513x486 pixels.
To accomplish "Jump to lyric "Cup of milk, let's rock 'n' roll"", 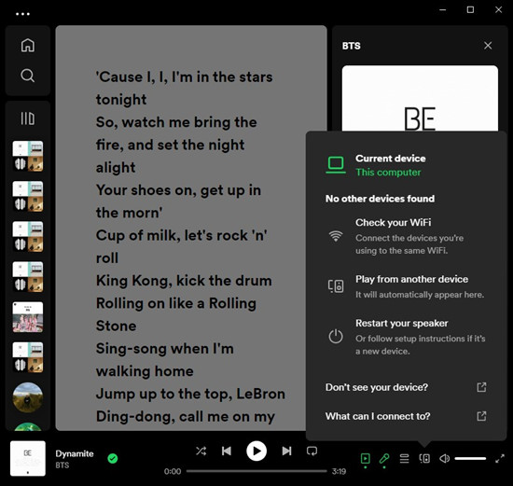I will [182, 246].
